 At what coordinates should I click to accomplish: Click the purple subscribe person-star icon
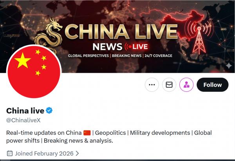tap(186, 85)
